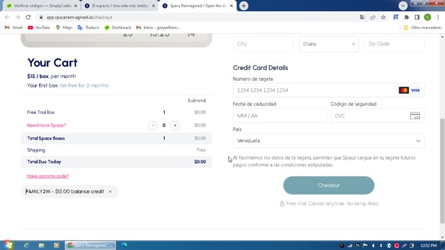The width and height of the screenshot is (445, 250).
Task: Click the card number field
Action: point(328,90)
